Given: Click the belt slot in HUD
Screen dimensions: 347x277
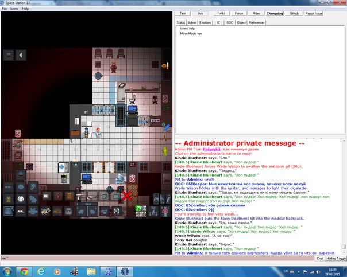Looking at the screenshot, I should pyautogui.click(x=57, y=211).
